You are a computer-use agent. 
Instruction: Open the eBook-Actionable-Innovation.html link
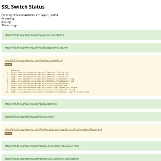[42, 146]
